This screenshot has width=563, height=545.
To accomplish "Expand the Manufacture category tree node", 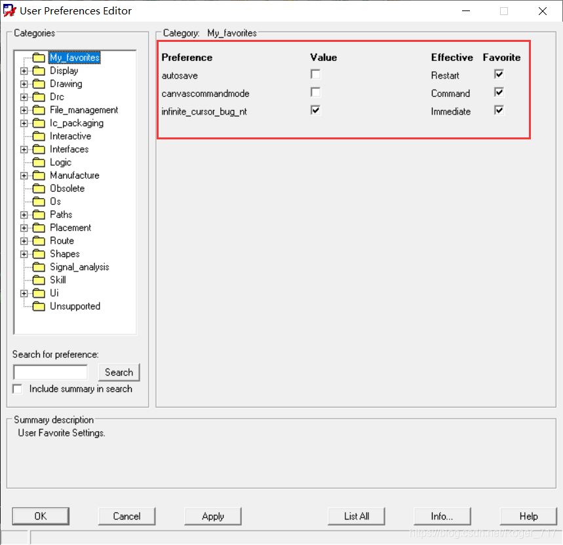I will point(24,175).
